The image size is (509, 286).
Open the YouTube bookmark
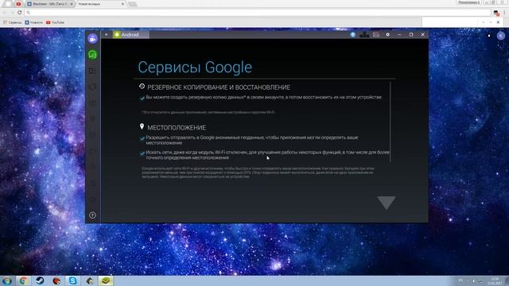[x=55, y=22]
